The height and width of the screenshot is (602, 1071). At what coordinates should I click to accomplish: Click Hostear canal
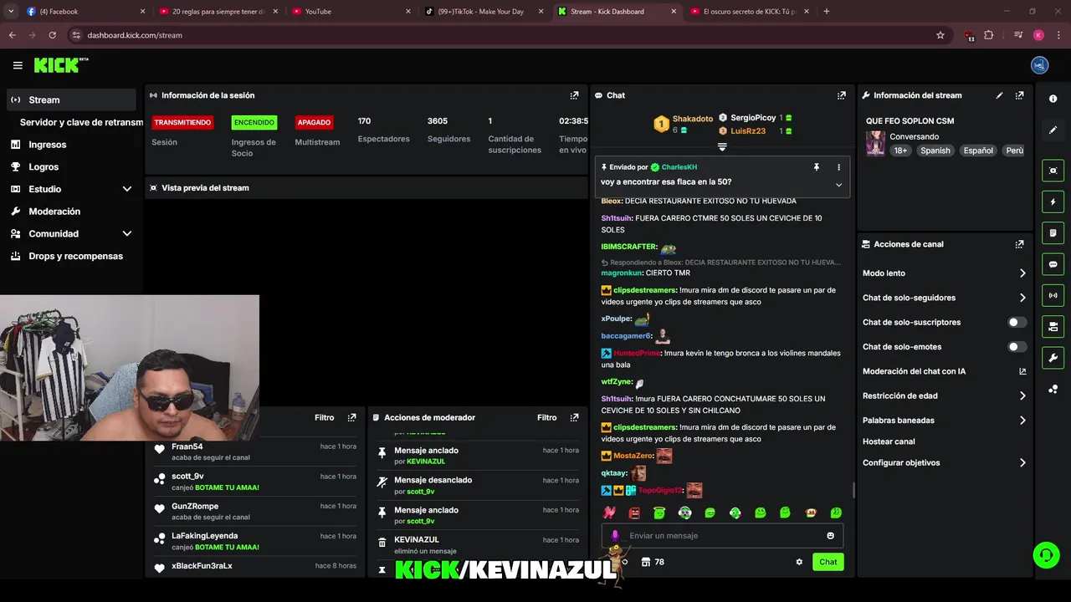tap(889, 441)
